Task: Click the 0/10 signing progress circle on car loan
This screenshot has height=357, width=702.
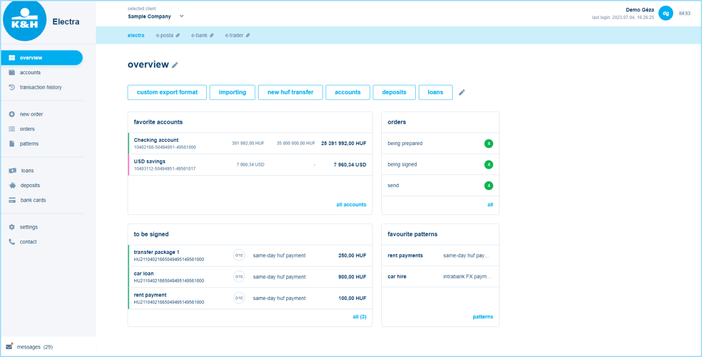Action: point(239,277)
